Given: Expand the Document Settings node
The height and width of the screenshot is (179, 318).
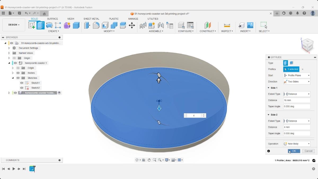Looking at the screenshot, I should click(9, 48).
